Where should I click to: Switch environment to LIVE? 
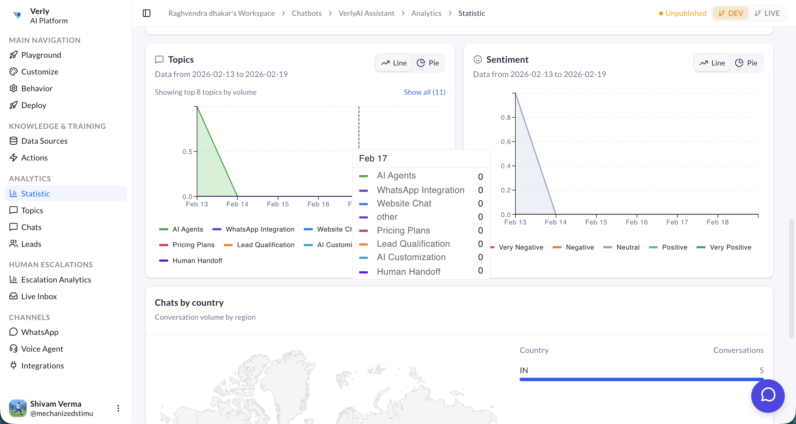pos(767,13)
